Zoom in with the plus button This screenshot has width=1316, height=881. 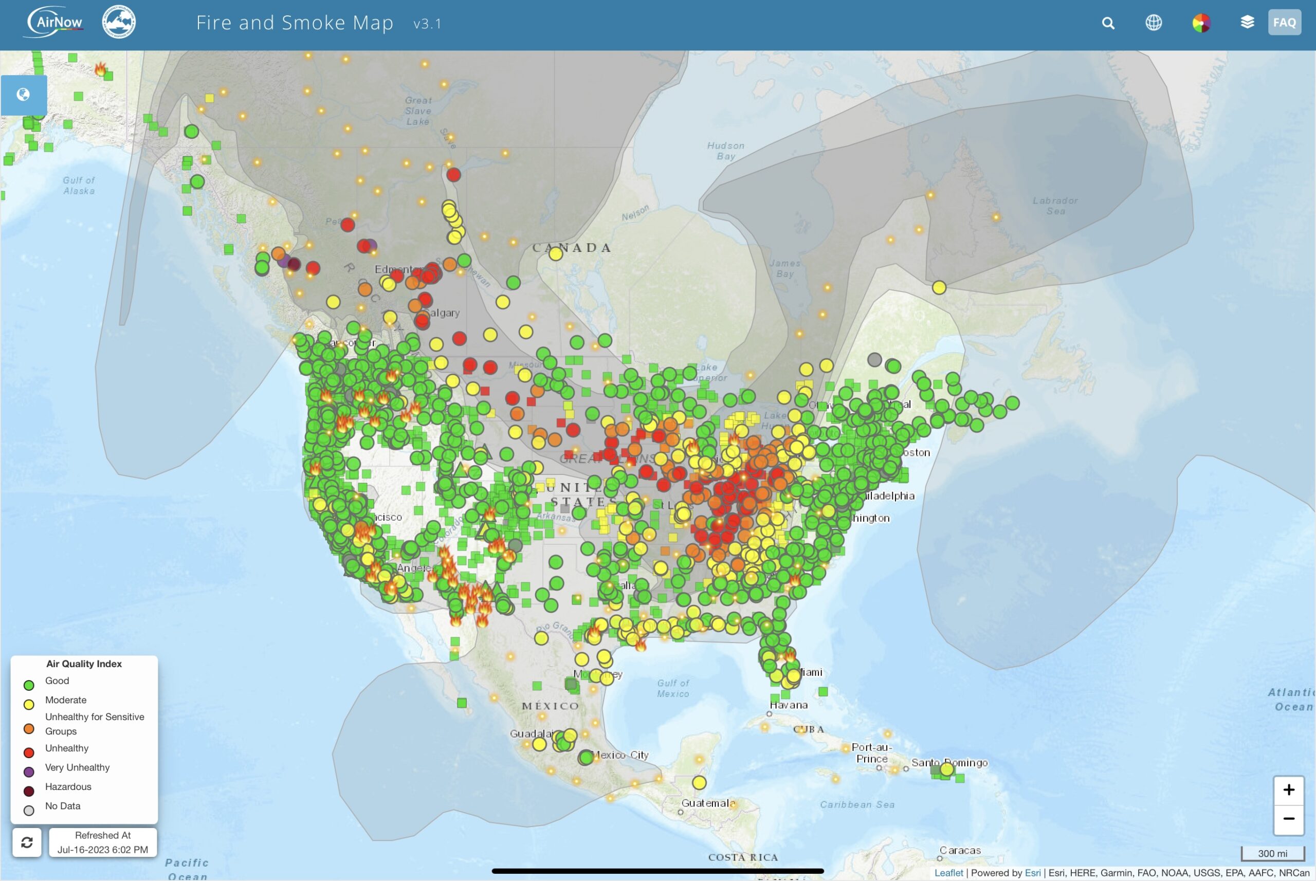pyautogui.click(x=1288, y=790)
